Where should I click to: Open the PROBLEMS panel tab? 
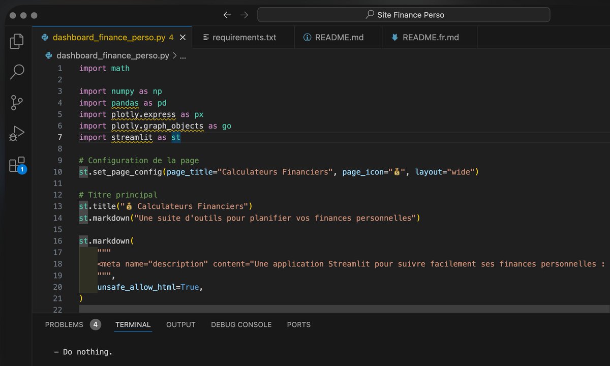click(64, 324)
